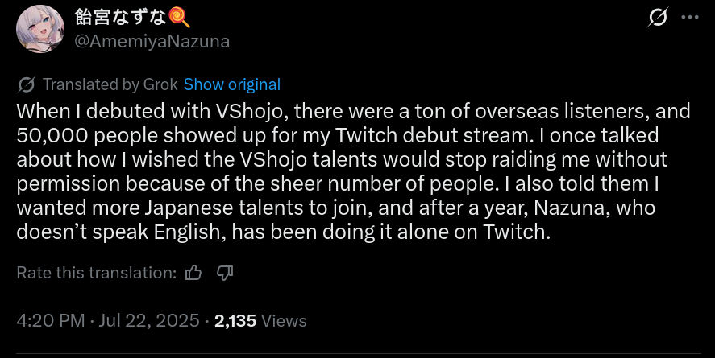Open the anime avatar profile picture

(x=40, y=29)
